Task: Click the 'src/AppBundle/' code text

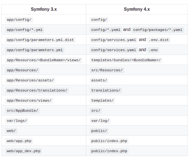Action: click(22, 110)
